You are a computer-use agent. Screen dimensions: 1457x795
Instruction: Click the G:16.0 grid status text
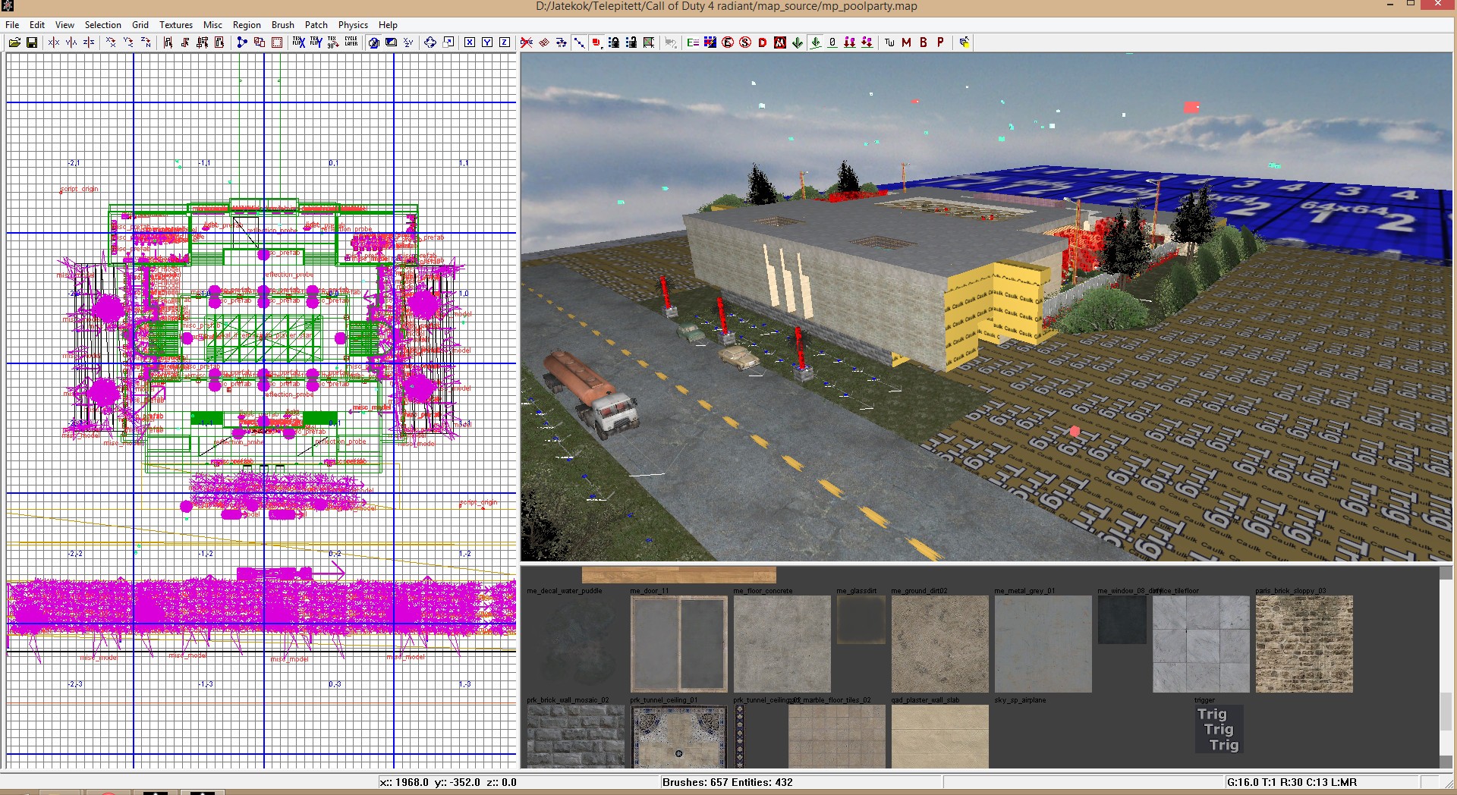pos(1291,782)
